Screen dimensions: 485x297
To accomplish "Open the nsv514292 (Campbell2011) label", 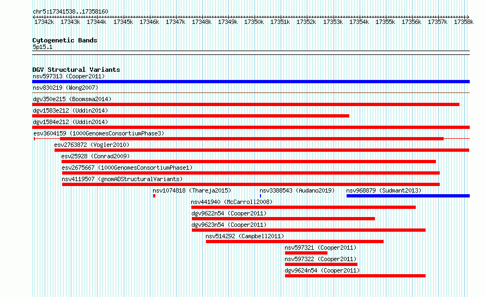I will [245, 236].
